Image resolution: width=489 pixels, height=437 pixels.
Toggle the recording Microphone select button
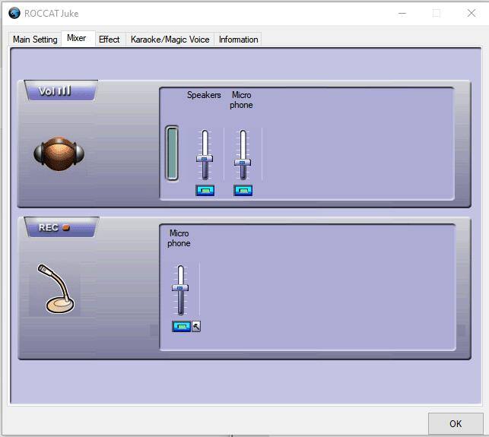181,327
